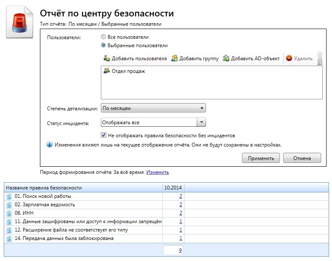Click the 'Применить' button
332x261 pixels.
coord(261,158)
